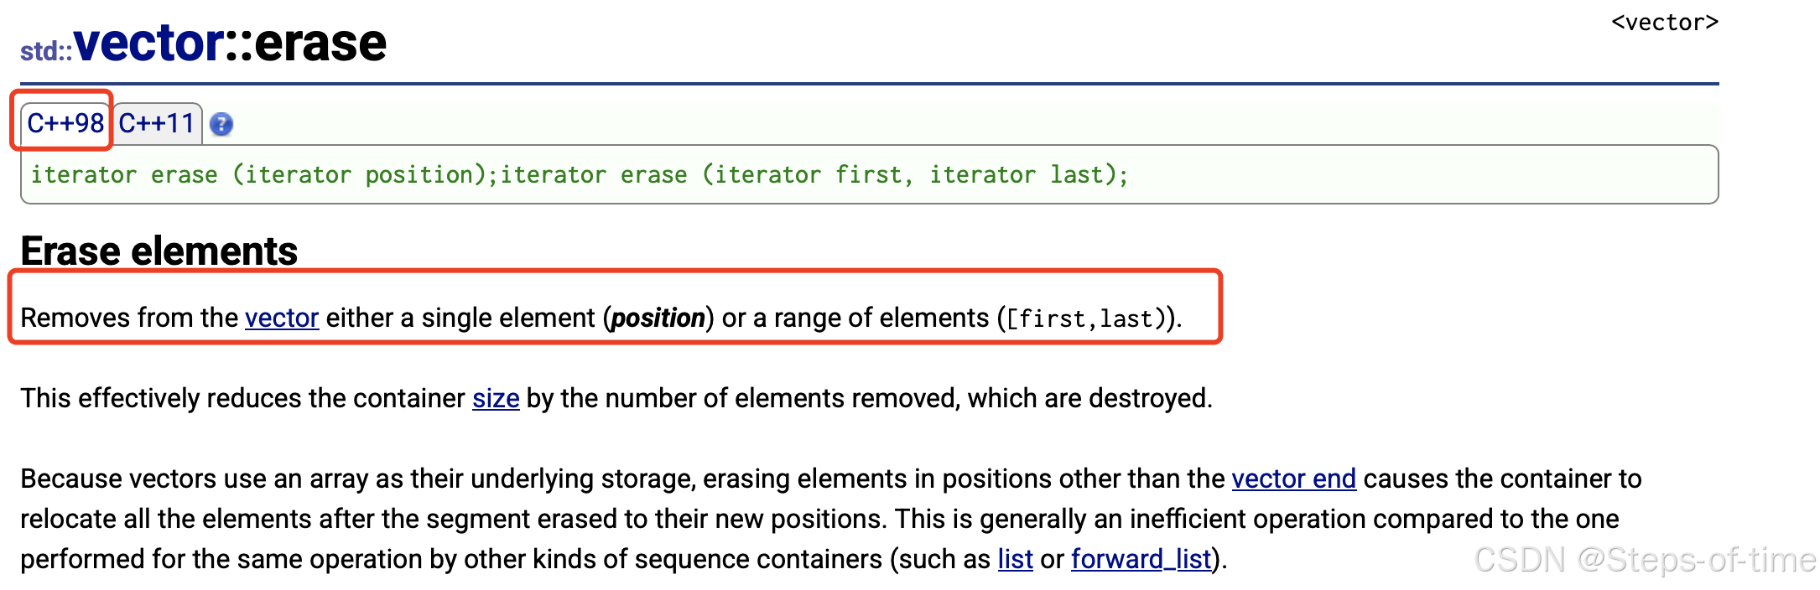Image resolution: width=1820 pixels, height=590 pixels.
Task: Click the blue help question mark icon
Action: pyautogui.click(x=221, y=124)
